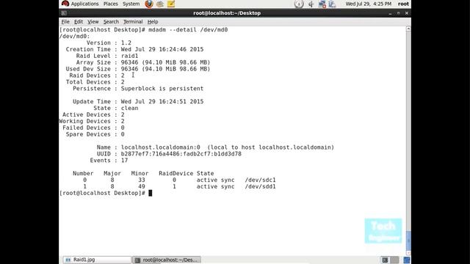Click the Minor value '49'
The height and width of the screenshot is (264, 470).
pyautogui.click(x=142, y=186)
